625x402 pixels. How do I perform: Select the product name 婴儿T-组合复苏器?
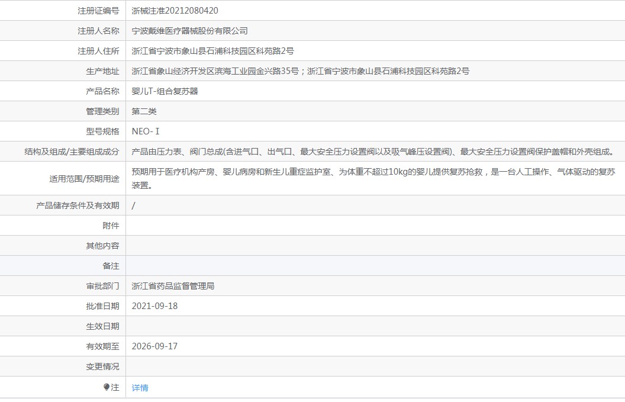pyautogui.click(x=165, y=91)
